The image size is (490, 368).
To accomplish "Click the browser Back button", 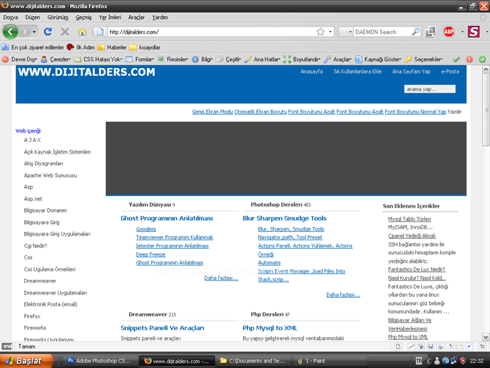I will coord(11,32).
